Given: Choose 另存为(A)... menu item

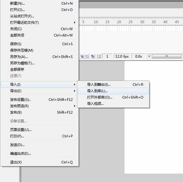Looking at the screenshot, I should (x=40, y=57).
